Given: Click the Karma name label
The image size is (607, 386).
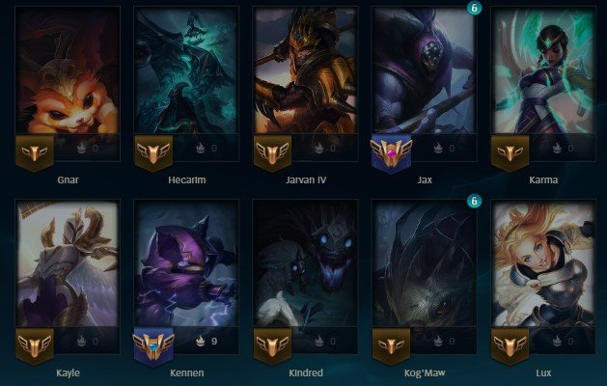Looking at the screenshot, I should (543, 180).
